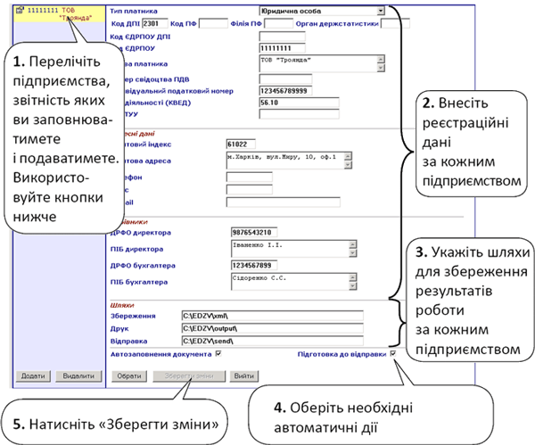Image resolution: width=535 pixels, height=445 pixels.
Task: Click the Відправка path field C:\EDZV\send\
Action: click(x=272, y=341)
